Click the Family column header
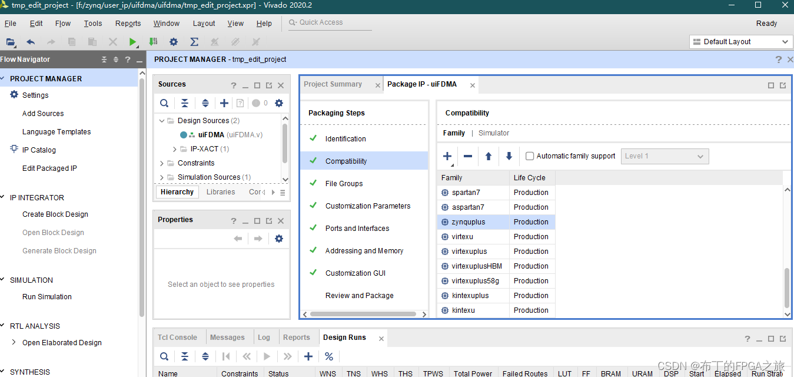794x377 pixels. [x=474, y=178]
